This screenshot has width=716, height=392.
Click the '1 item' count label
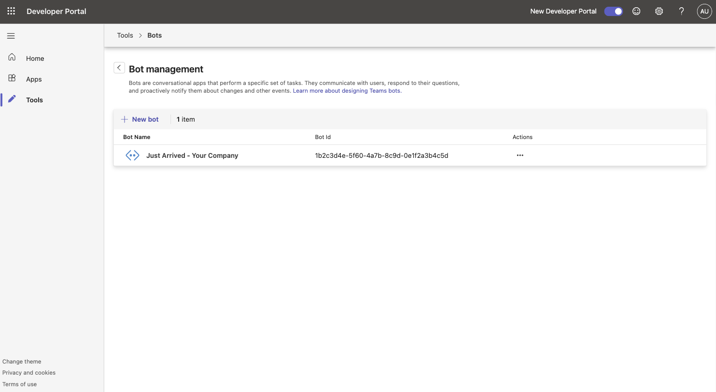pyautogui.click(x=186, y=119)
